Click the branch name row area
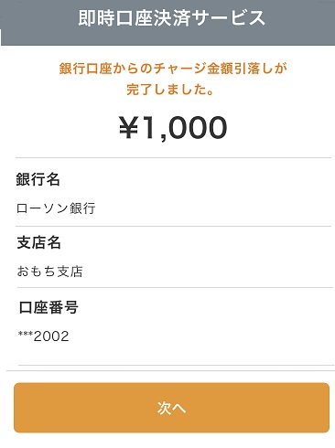The image size is (335, 448). (175, 257)
